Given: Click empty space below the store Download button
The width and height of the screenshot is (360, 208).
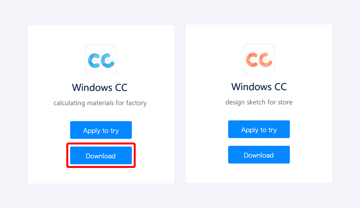Looking at the screenshot, I should (x=259, y=173).
